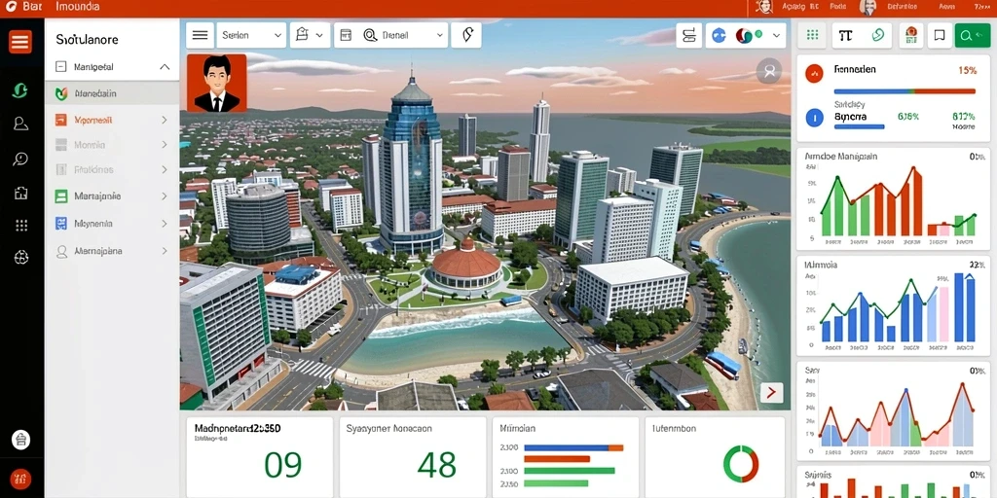The image size is (997, 498).
Task: Click the orange-roofed domed building on the map
Action: (466, 266)
